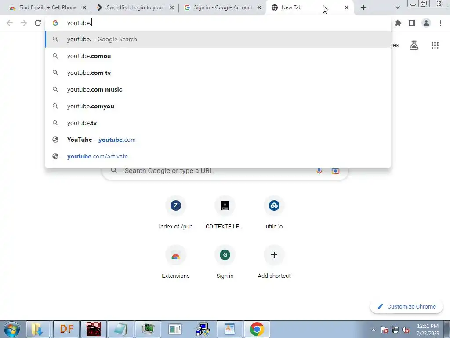Screen dimensions: 450x338
Task: Expand the tab search dropdown arrow
Action: pyautogui.click(x=397, y=7)
